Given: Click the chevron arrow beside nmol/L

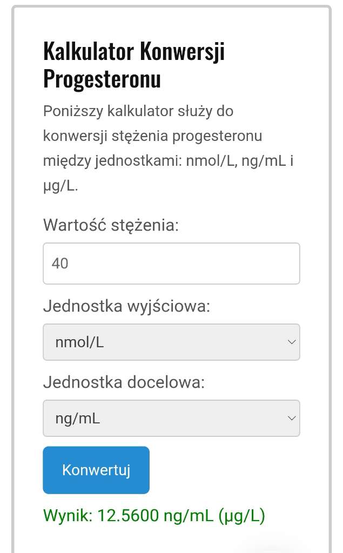Looking at the screenshot, I should [x=292, y=342].
